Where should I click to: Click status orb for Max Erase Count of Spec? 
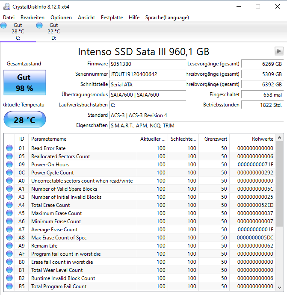click(x=9, y=237)
